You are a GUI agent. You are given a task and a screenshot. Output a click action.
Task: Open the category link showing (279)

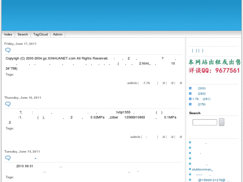pos(202,105)
